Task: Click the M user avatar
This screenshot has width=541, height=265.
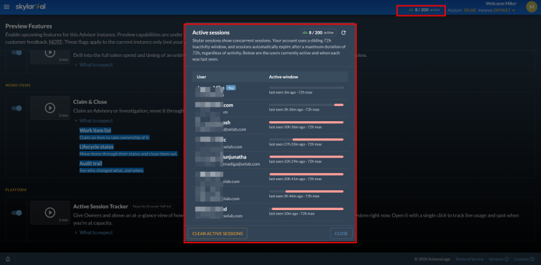Action: 531,7
